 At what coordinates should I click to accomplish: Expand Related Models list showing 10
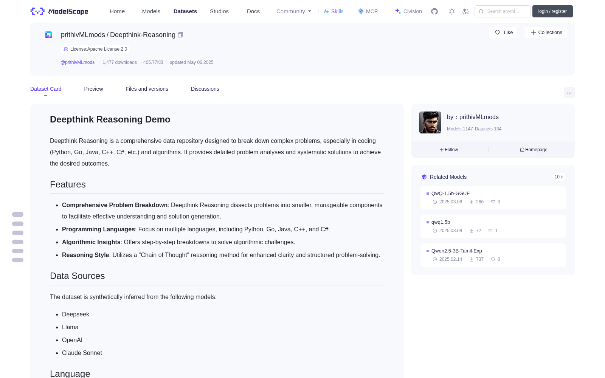click(558, 177)
